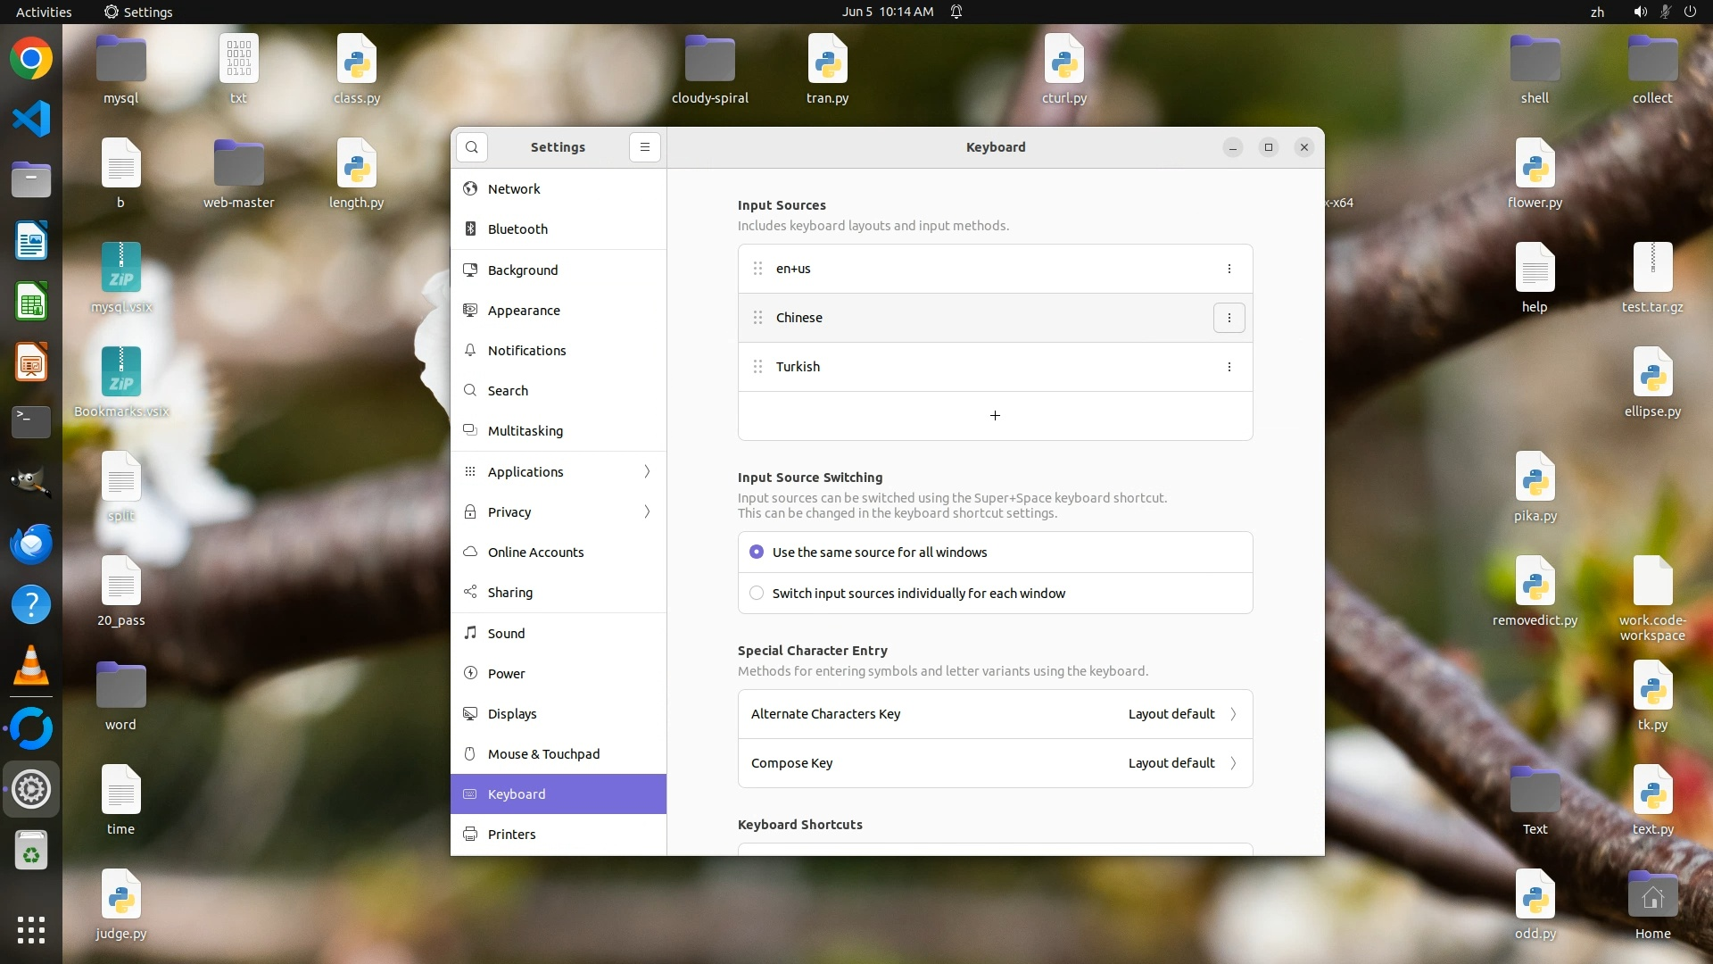1713x964 pixels.
Task: Open options menu for Chinese input source
Action: point(1229,318)
